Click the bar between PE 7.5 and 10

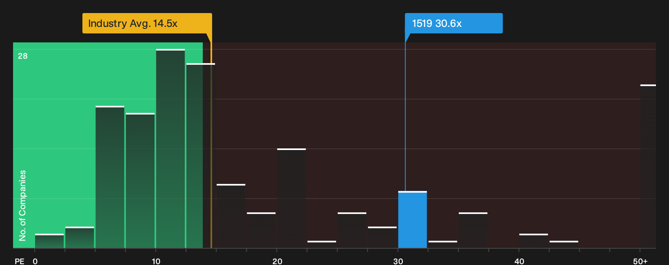[140, 181]
